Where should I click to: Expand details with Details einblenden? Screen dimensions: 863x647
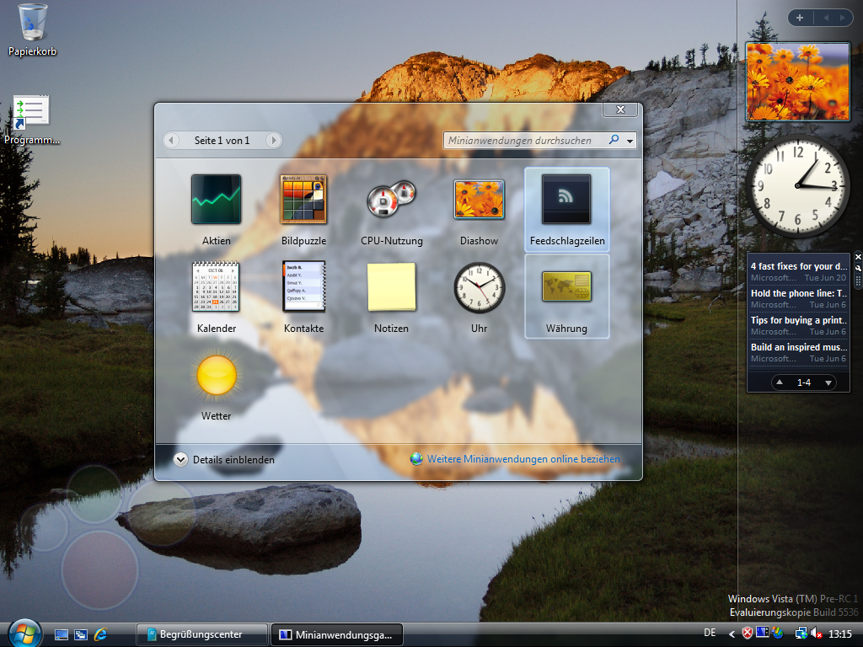tap(224, 460)
